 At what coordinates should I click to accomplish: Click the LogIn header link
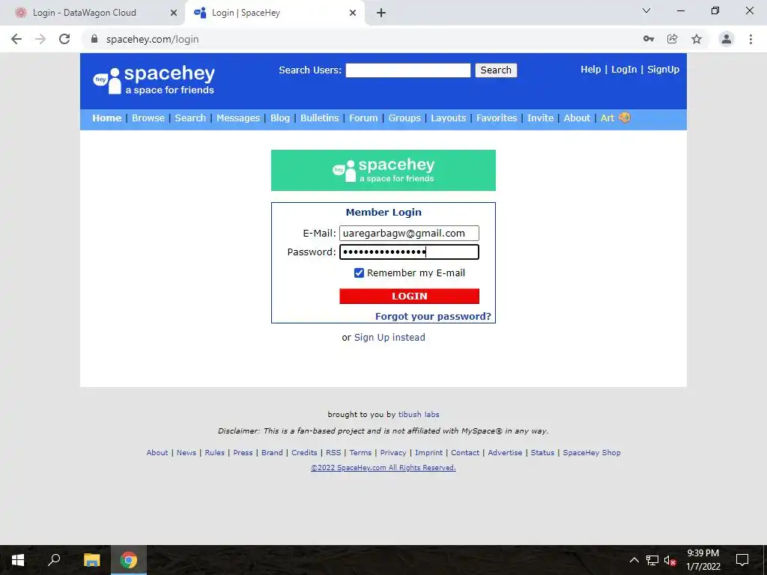pyautogui.click(x=624, y=70)
